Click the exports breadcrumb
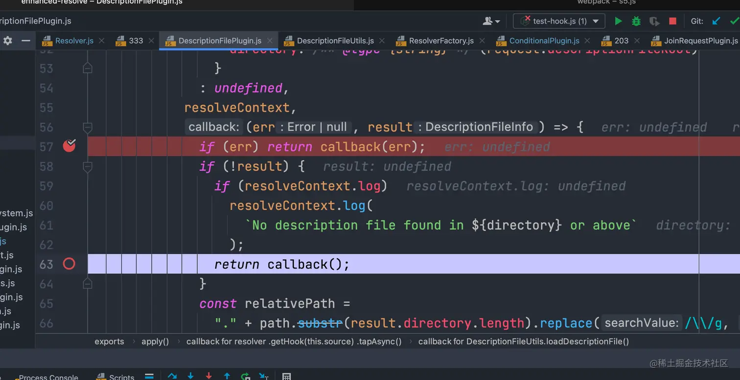Image resolution: width=740 pixels, height=380 pixels. (x=109, y=341)
